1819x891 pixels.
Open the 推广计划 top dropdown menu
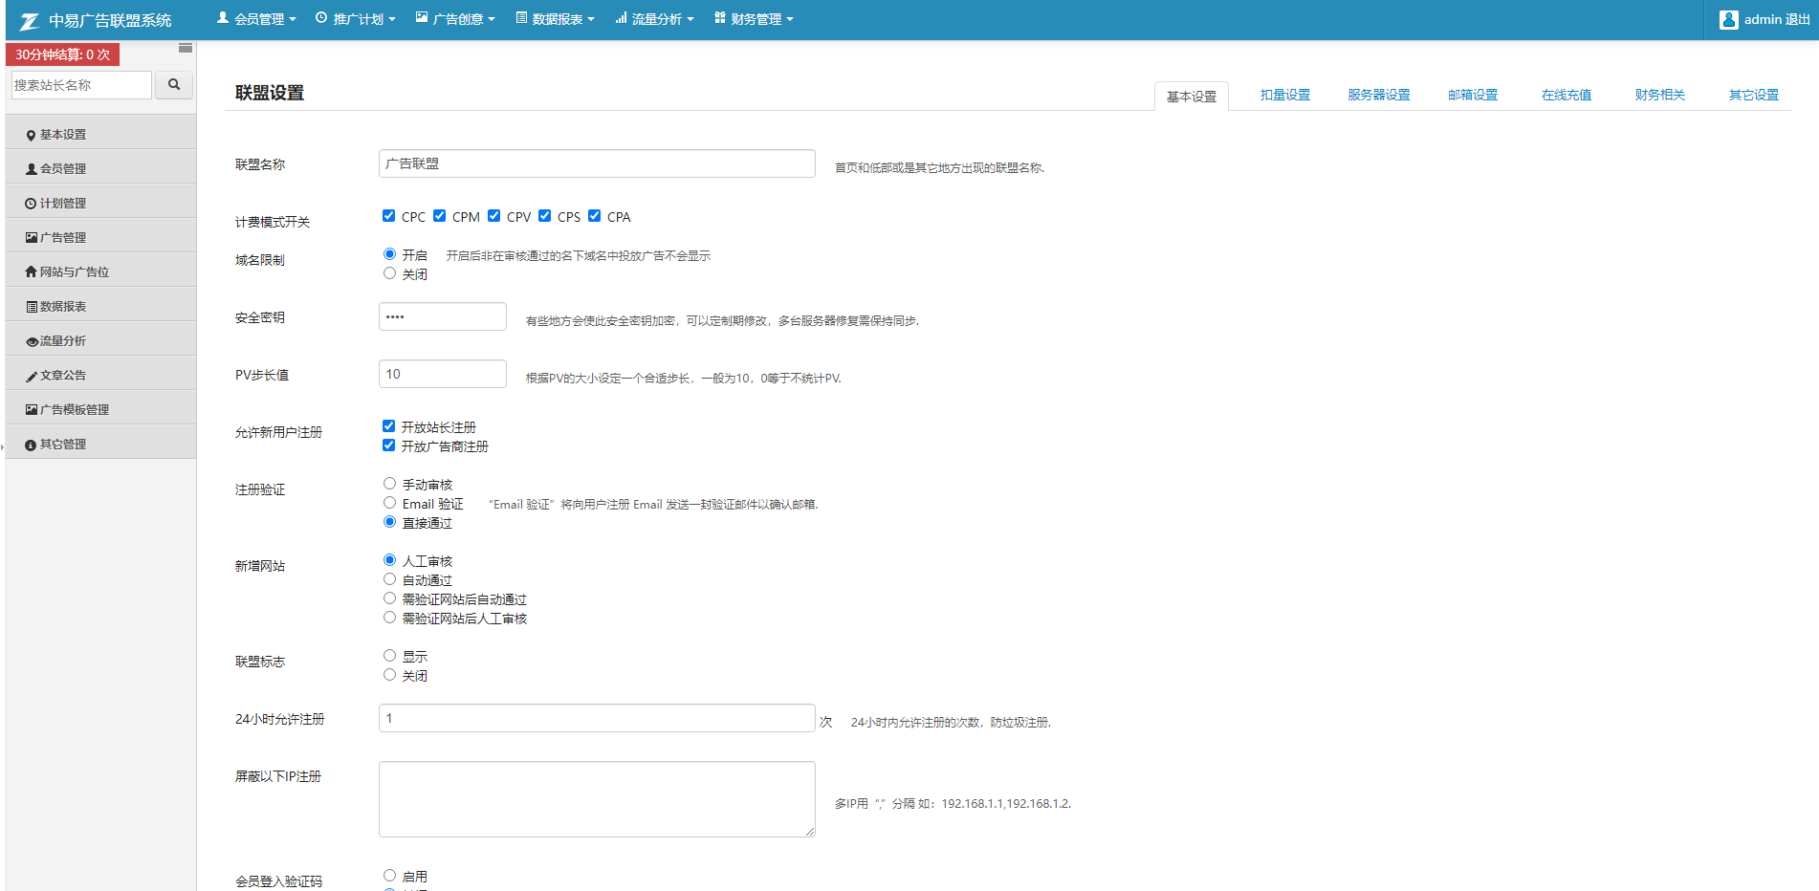(x=356, y=19)
